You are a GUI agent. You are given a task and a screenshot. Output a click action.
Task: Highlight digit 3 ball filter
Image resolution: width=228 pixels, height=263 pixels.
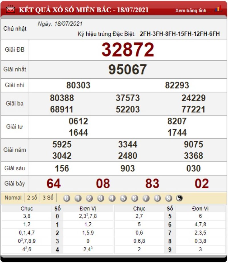pos(101,198)
